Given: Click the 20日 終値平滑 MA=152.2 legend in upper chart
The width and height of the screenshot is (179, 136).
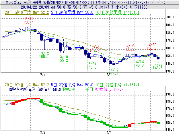Looking at the screenshot, I should (x=27, y=12).
